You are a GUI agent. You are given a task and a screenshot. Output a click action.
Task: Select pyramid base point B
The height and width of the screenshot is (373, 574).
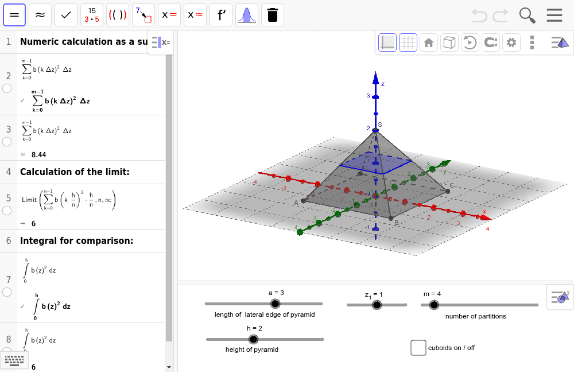pyautogui.click(x=391, y=218)
